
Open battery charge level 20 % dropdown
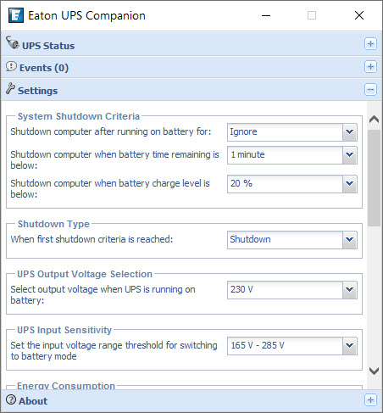[x=292, y=184]
